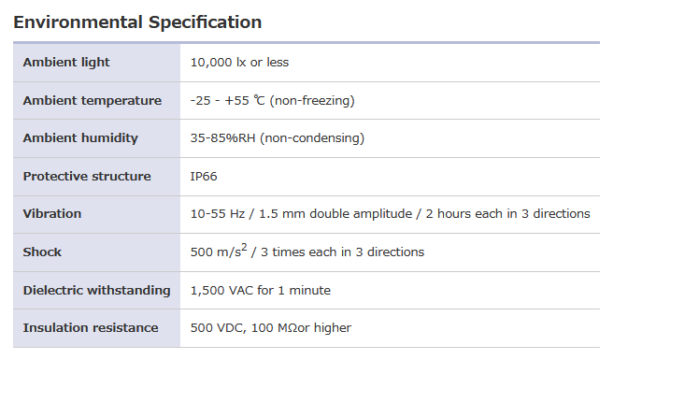685x403 pixels.
Task: Click the Ambient light row label
Action: tap(66, 63)
